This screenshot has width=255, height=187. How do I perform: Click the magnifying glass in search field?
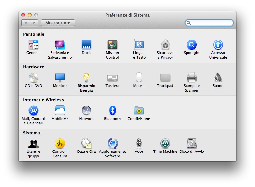189,23
